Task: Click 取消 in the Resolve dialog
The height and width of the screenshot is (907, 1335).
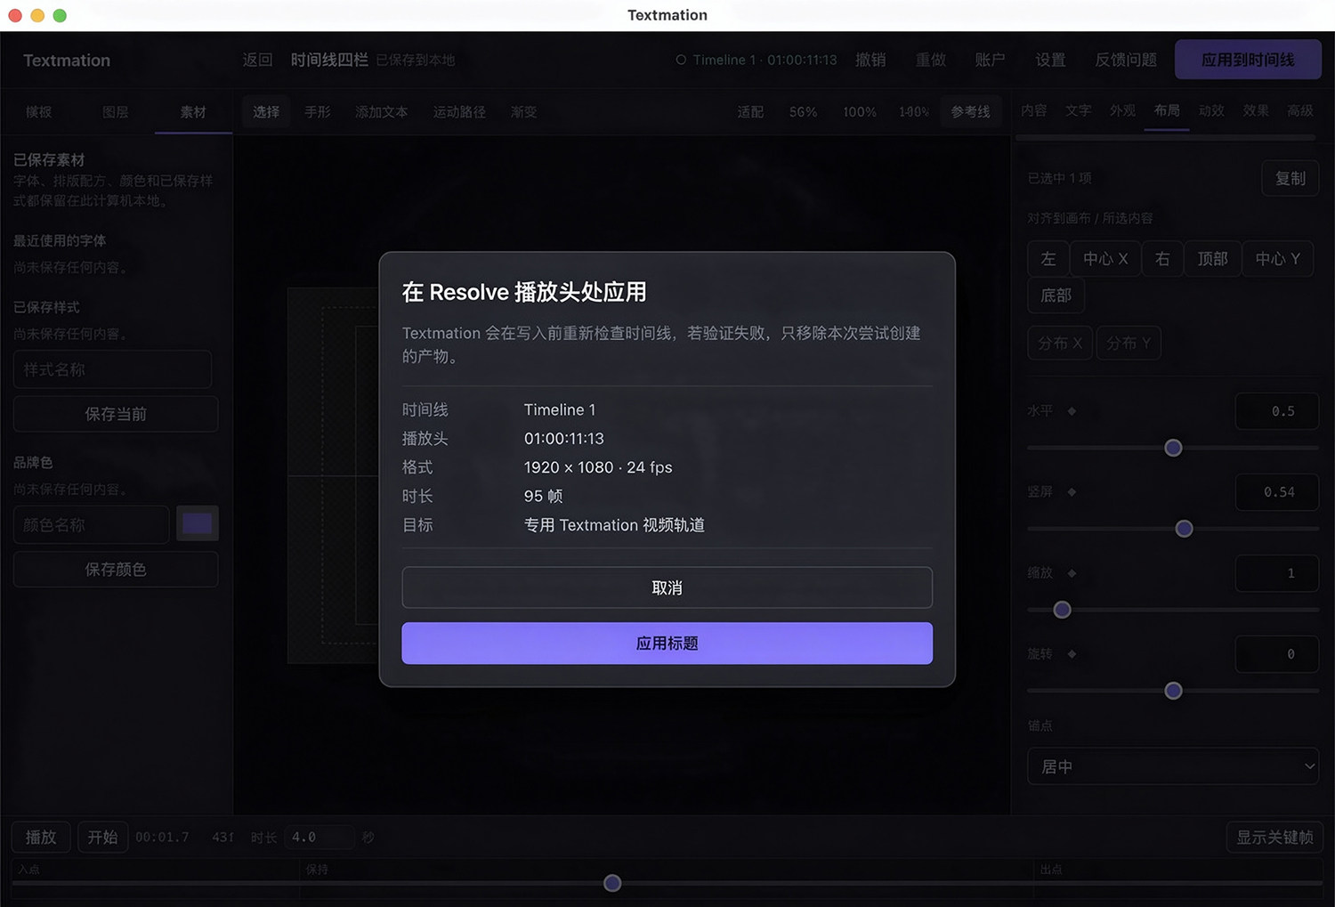Action: click(x=667, y=587)
